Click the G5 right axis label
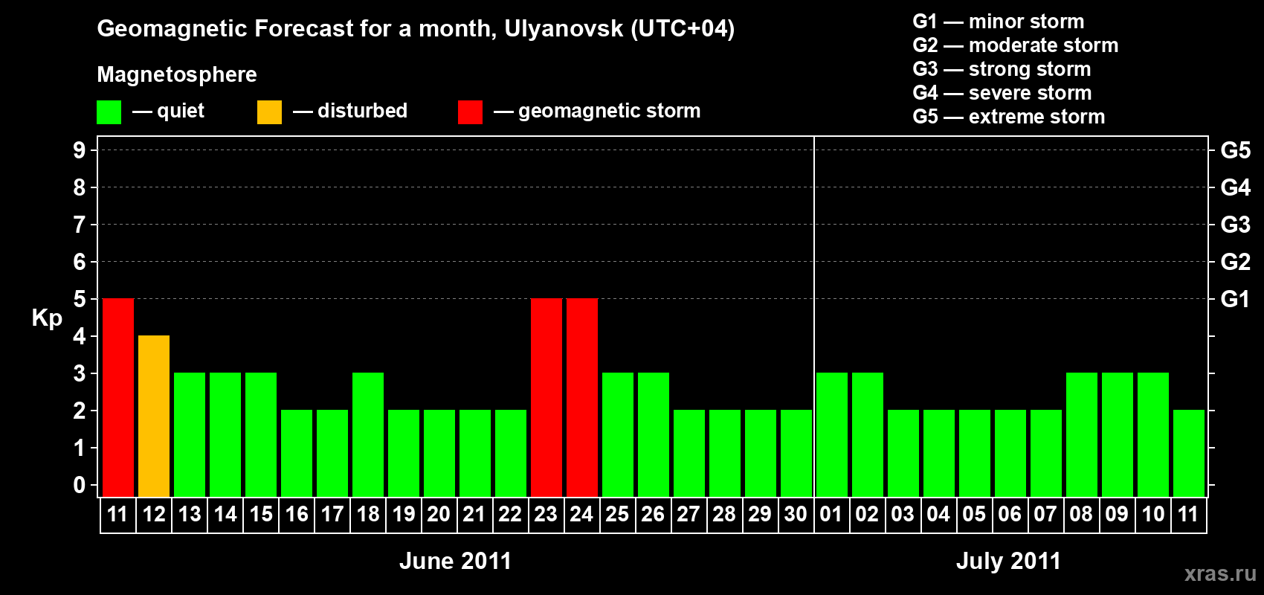This screenshot has height=595, width=1264. 1236,150
